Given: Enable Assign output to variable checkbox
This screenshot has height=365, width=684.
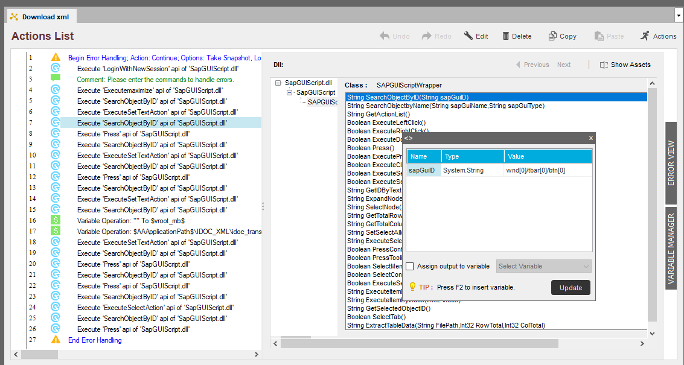Looking at the screenshot, I should tap(410, 266).
